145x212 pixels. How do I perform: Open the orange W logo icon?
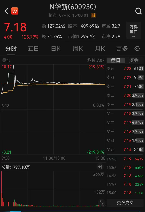pos(15,11)
